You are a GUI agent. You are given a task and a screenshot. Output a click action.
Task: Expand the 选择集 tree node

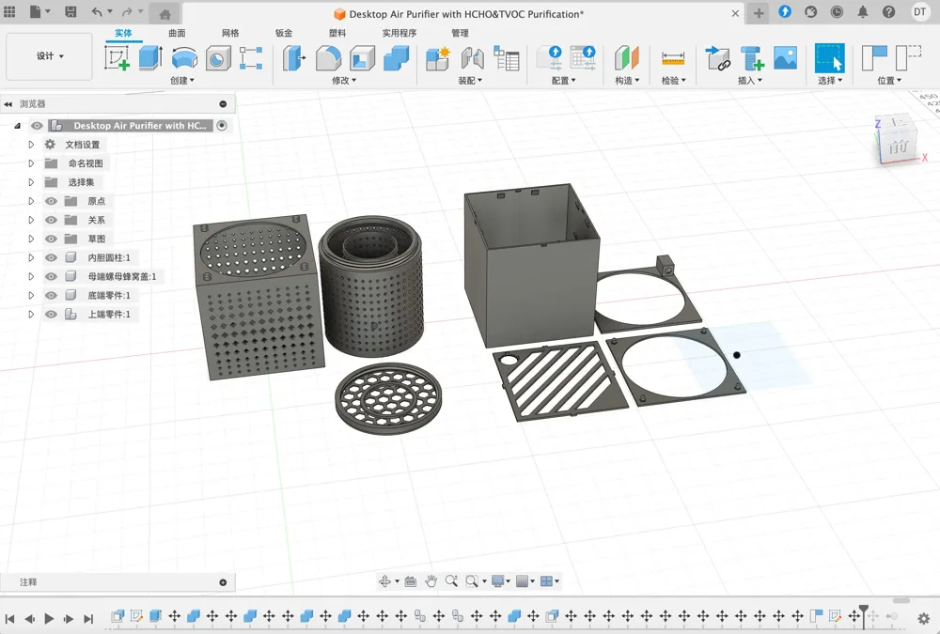pyautogui.click(x=31, y=182)
